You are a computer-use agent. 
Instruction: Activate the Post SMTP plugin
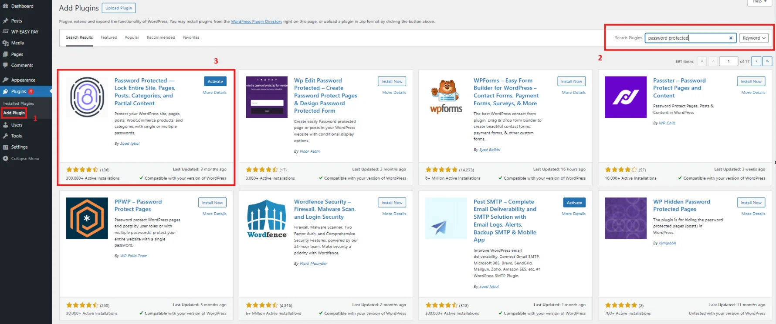point(574,203)
